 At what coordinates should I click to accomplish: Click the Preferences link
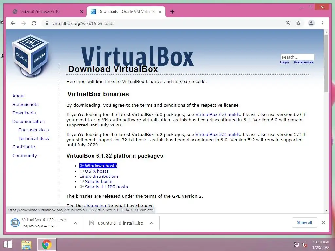click(x=304, y=62)
